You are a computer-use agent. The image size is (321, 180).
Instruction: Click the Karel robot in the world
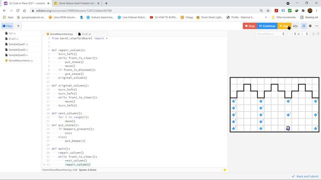pyautogui.click(x=288, y=128)
